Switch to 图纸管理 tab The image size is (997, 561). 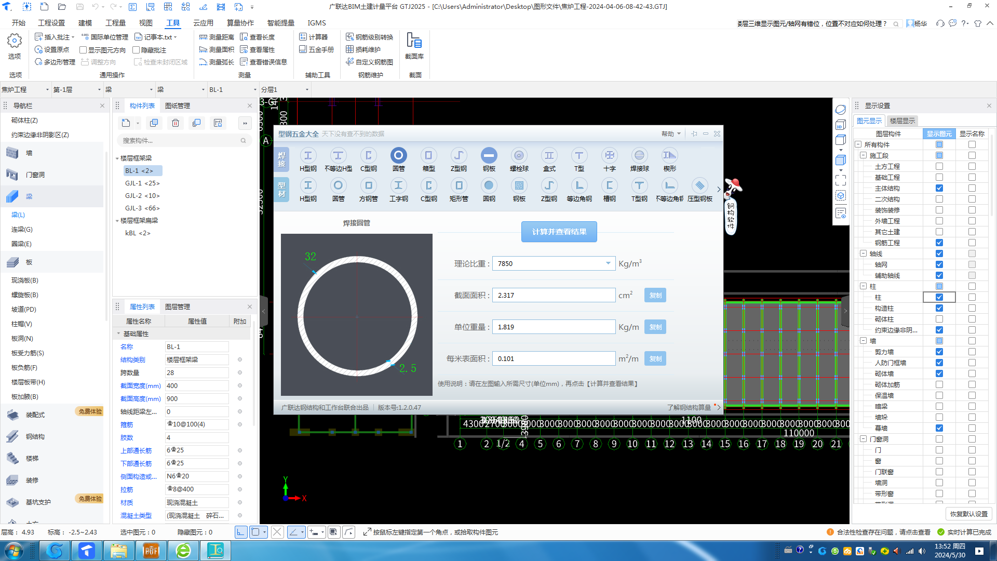pos(177,105)
